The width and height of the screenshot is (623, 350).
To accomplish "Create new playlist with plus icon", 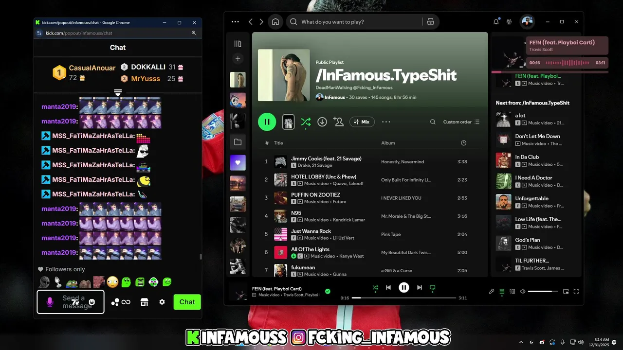I will tap(238, 59).
